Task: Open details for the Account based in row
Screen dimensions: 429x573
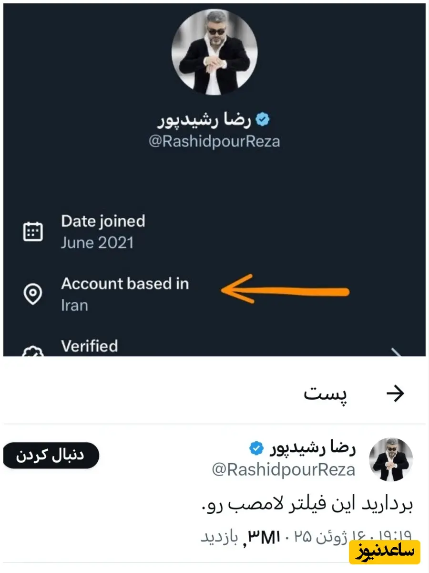Action: tap(125, 294)
